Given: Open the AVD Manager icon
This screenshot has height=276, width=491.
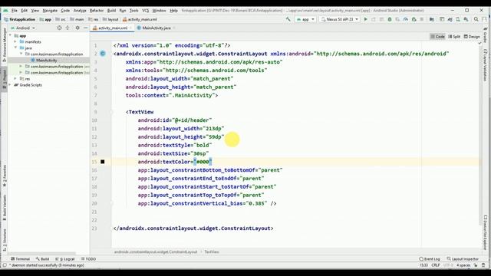Looking at the screenshot, I should tap(458, 19).
